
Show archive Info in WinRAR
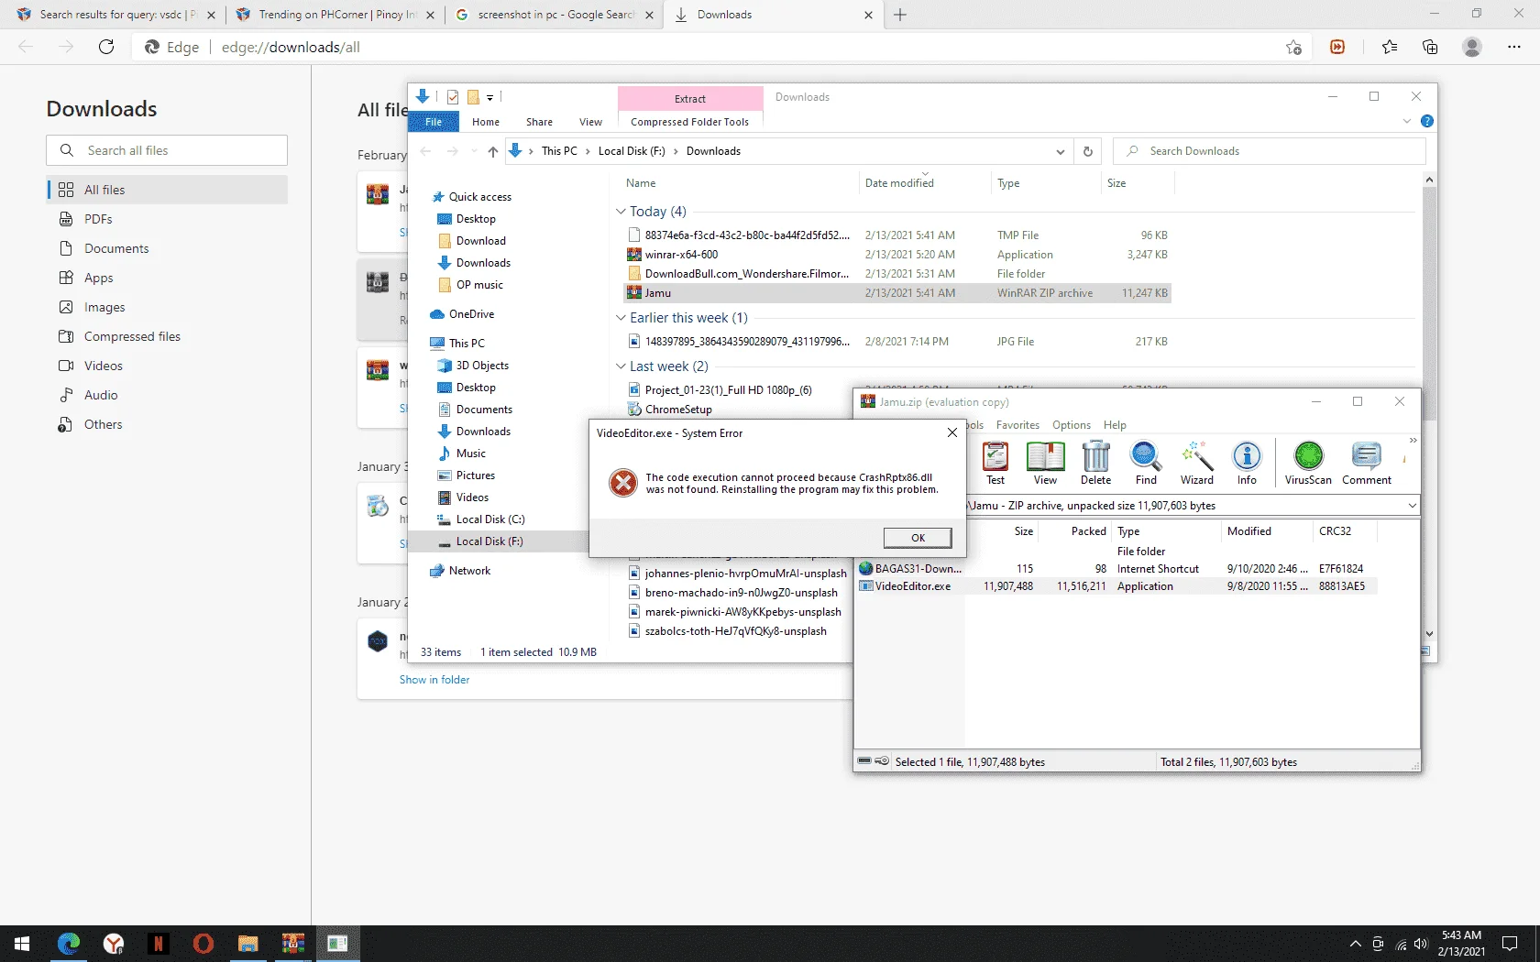pyautogui.click(x=1247, y=463)
